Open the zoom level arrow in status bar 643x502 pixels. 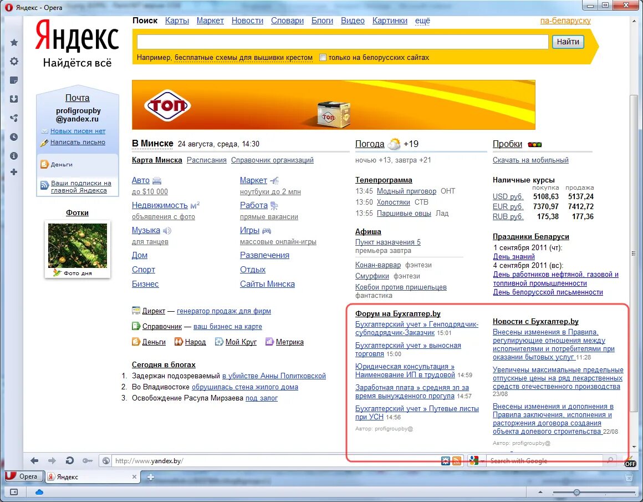click(x=540, y=492)
